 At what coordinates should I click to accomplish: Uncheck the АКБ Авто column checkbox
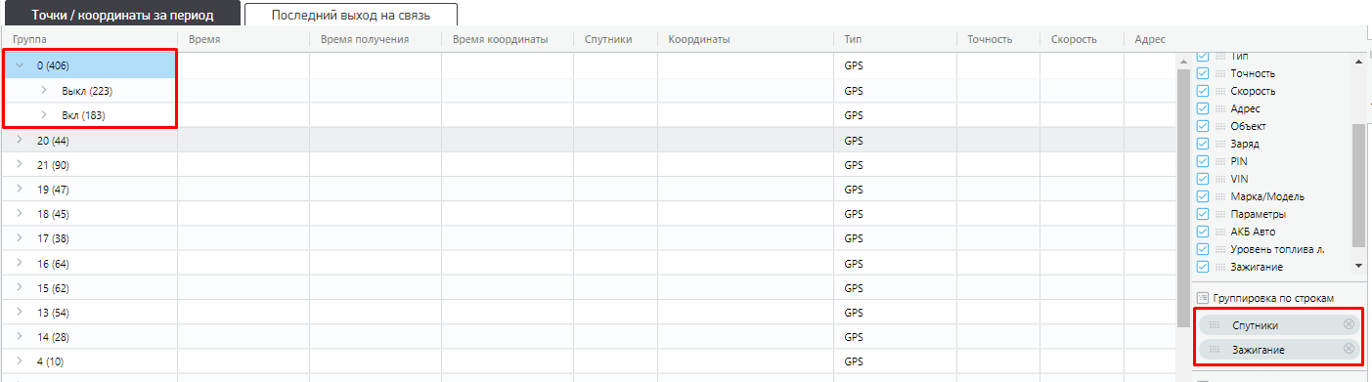[x=1203, y=232]
